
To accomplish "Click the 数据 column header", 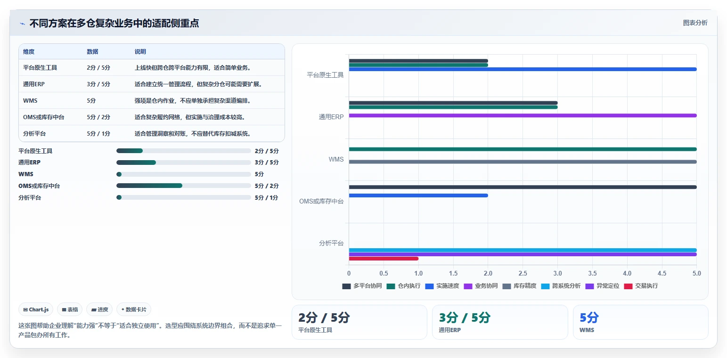I will (x=92, y=52).
